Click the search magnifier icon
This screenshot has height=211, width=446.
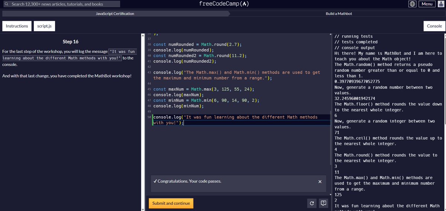pyautogui.click(x=6, y=4)
